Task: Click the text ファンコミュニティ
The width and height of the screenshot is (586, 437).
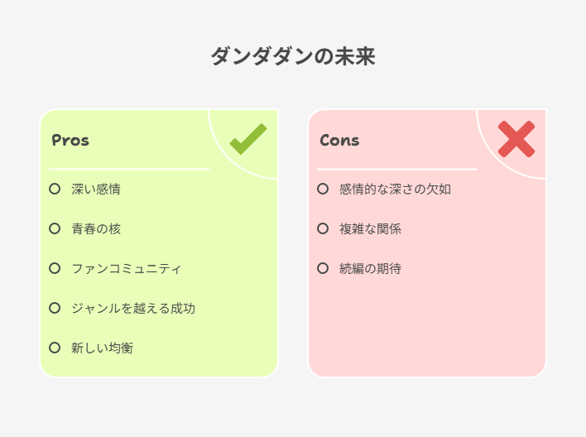Action: 127,269
